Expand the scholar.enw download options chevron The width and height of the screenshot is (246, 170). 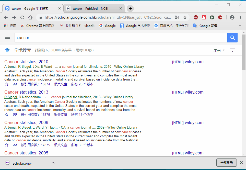pos(53,163)
